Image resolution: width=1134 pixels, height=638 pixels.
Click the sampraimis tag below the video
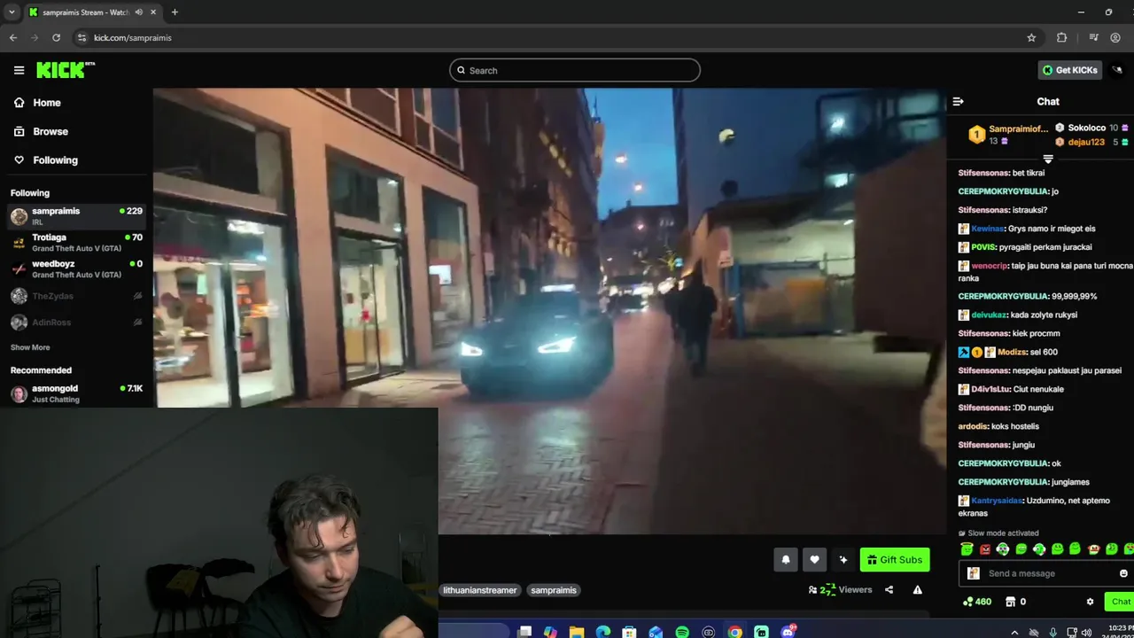(x=554, y=590)
